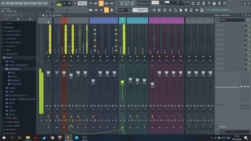The height and width of the screenshot is (141, 251).
Task: Expand the Slot 1 effect arrow
Action: 216,25
